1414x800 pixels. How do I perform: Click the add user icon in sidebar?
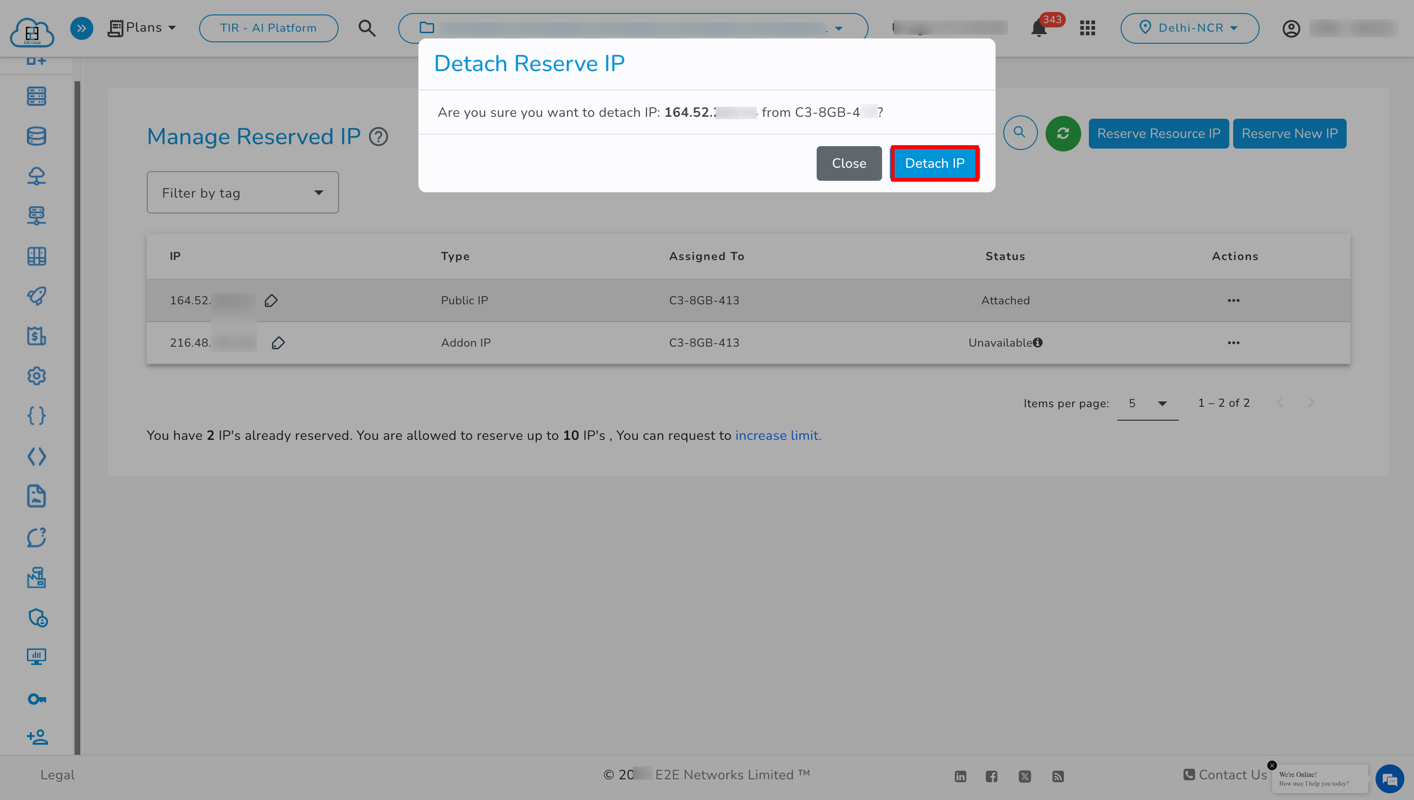pyautogui.click(x=36, y=737)
